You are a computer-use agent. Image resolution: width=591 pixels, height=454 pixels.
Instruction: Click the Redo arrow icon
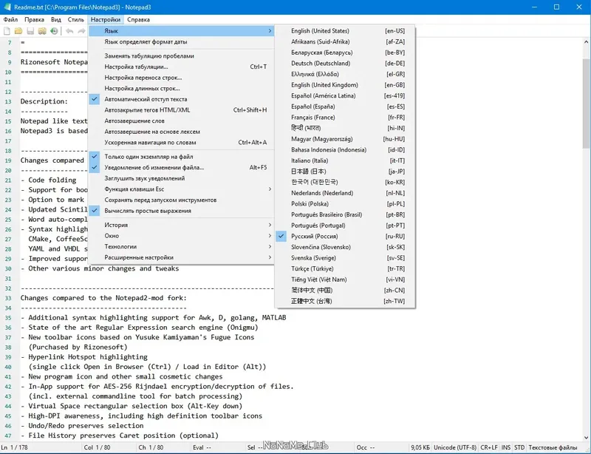tap(81, 31)
